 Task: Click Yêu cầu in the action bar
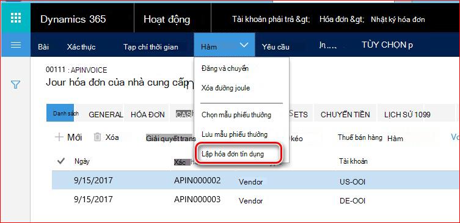pyautogui.click(x=276, y=46)
